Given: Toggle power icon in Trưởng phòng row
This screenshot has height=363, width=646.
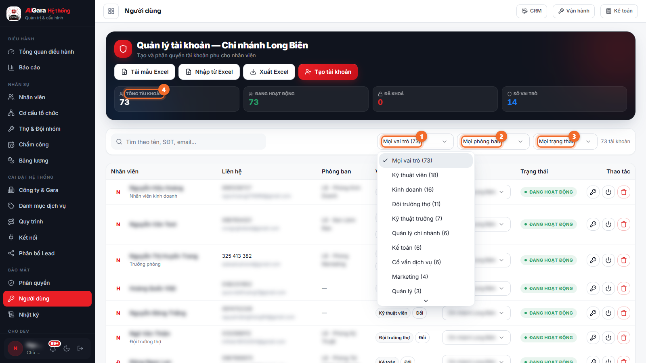Looking at the screenshot, I should [x=608, y=260].
